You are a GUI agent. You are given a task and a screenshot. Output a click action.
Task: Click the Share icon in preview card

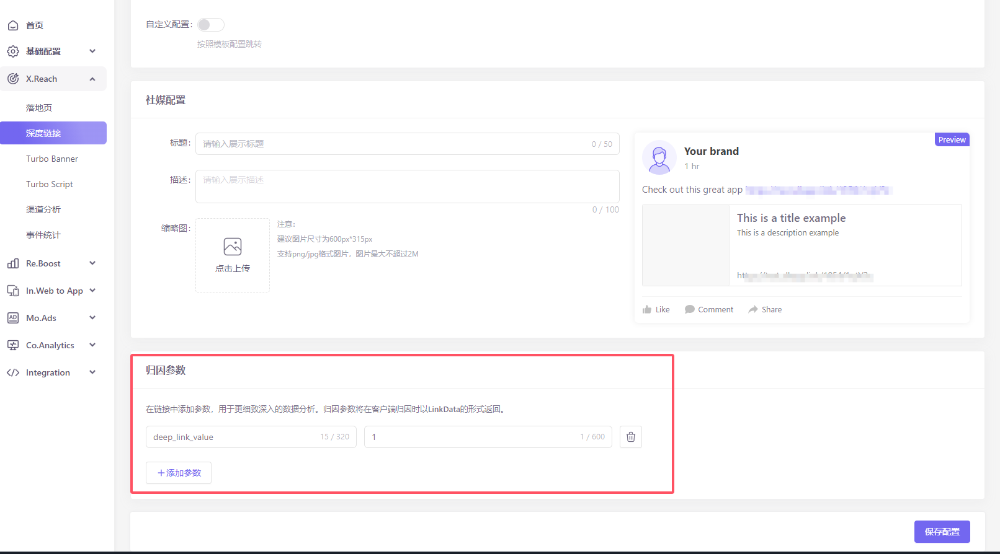pos(753,309)
